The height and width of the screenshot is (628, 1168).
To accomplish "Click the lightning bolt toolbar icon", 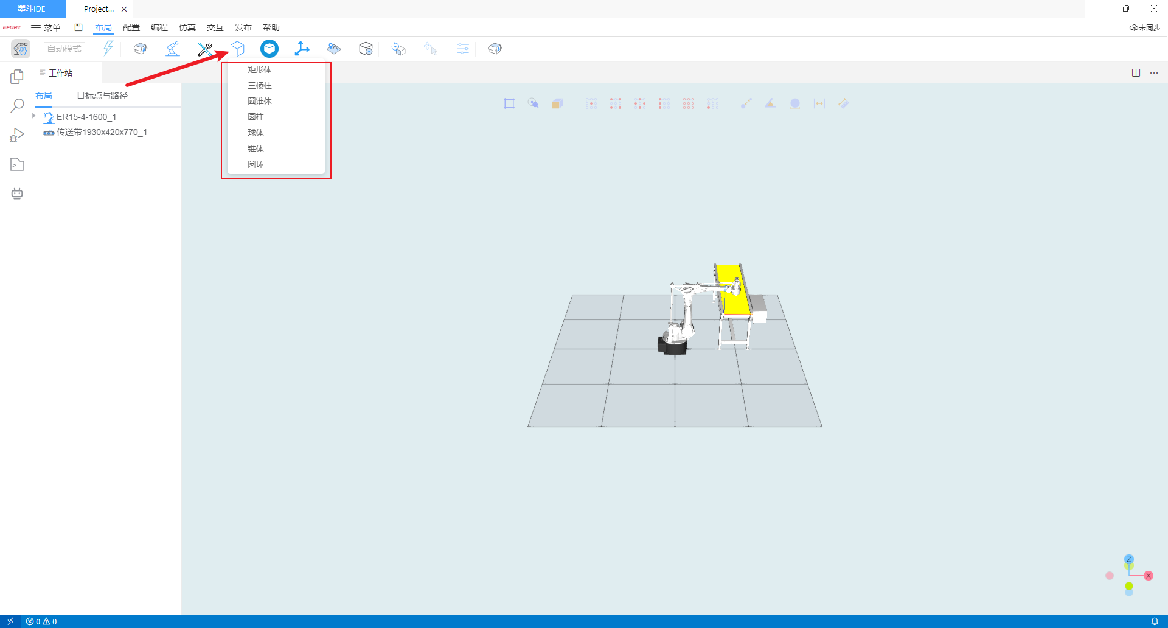I will point(108,49).
